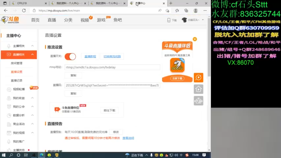Click the pie chart icon beside 数据分析
The image size is (281, 158).
click(x=9, y=116)
